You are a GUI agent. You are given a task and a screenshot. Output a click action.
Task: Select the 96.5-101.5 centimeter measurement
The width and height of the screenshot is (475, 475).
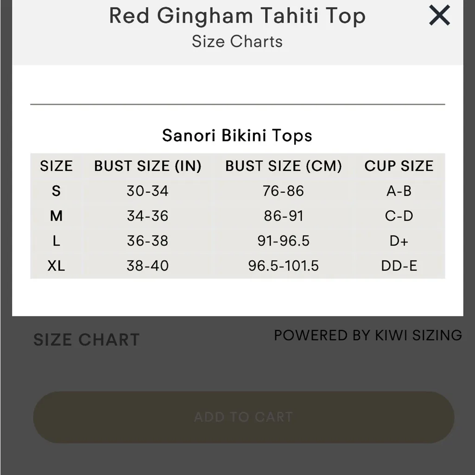284,266
